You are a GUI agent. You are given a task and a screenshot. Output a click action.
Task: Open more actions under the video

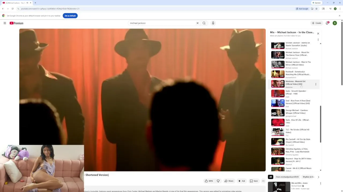tap(263, 181)
